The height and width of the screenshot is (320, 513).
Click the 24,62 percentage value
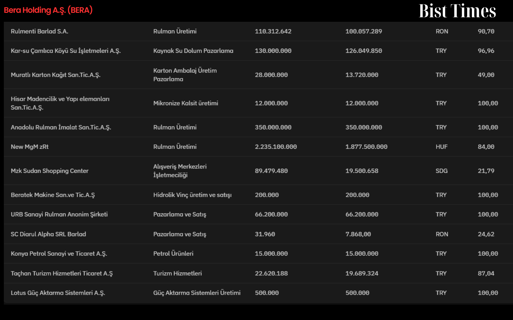[x=486, y=234]
